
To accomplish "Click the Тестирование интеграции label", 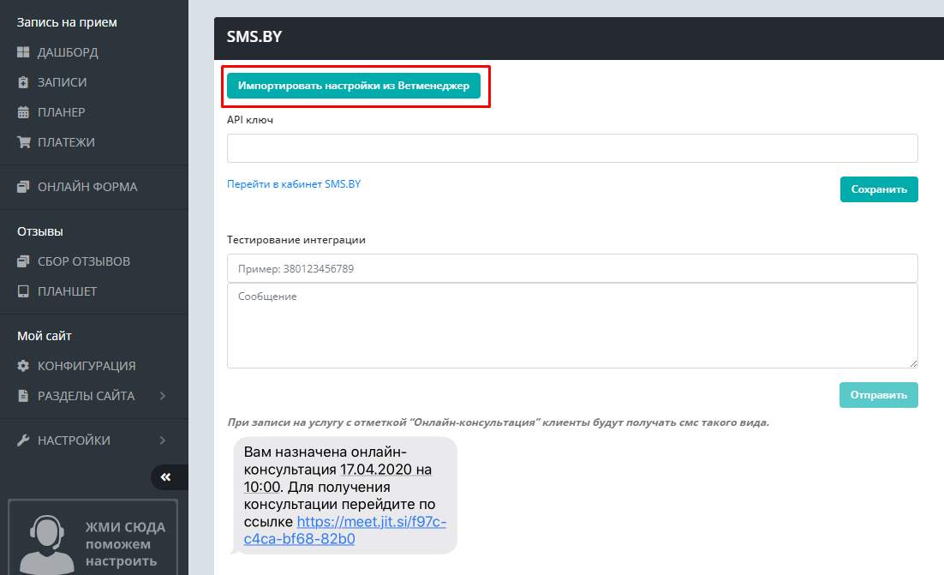I will (296, 240).
